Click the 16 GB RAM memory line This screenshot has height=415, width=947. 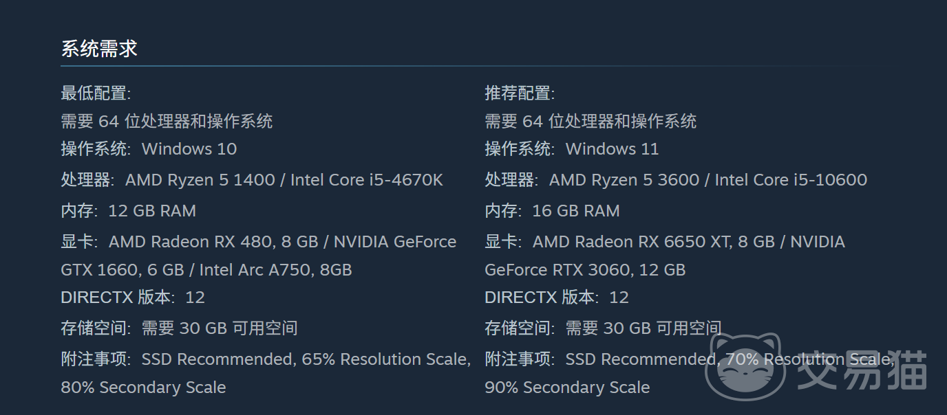click(575, 211)
